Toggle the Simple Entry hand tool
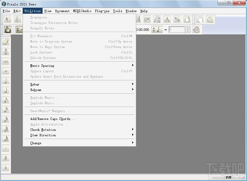This screenshot has height=181, width=247. pos(8,30)
